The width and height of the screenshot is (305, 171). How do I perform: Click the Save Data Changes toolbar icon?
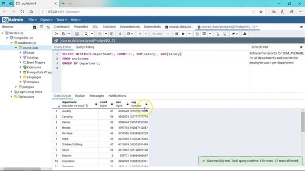(x=77, y=34)
